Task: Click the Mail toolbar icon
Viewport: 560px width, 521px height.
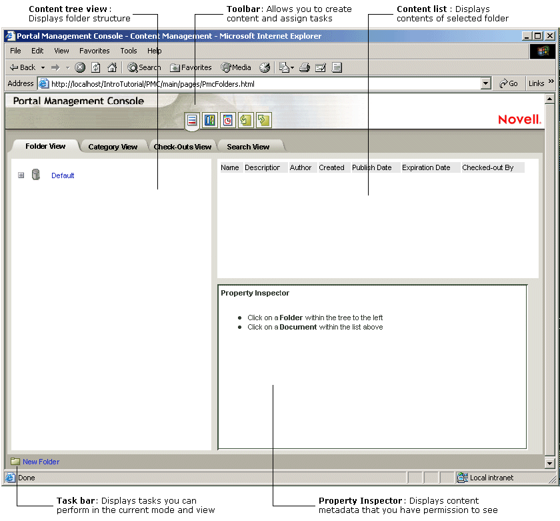Action: click(x=284, y=67)
